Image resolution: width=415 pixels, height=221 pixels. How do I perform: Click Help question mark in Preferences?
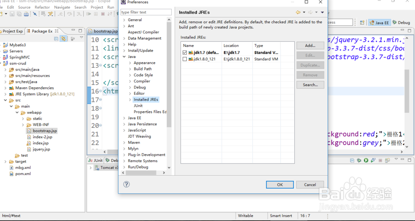(127, 184)
